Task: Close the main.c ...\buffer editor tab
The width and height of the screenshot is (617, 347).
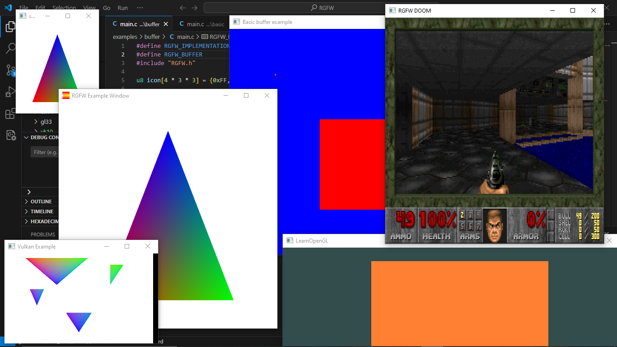Action: [x=166, y=24]
